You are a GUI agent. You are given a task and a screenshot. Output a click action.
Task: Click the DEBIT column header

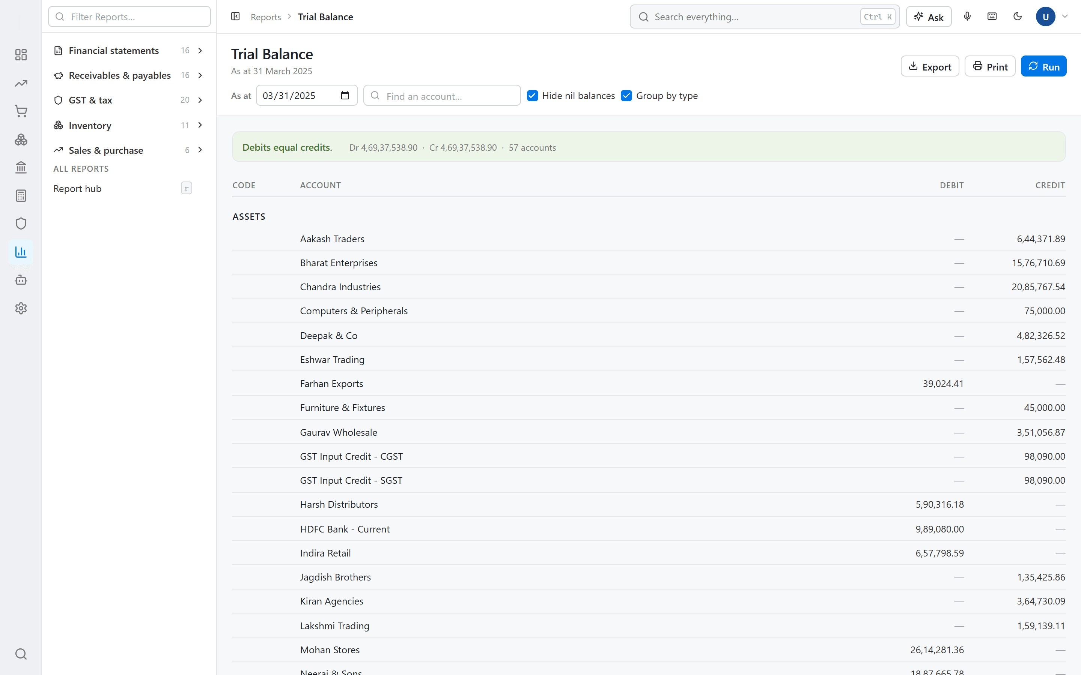tap(952, 185)
